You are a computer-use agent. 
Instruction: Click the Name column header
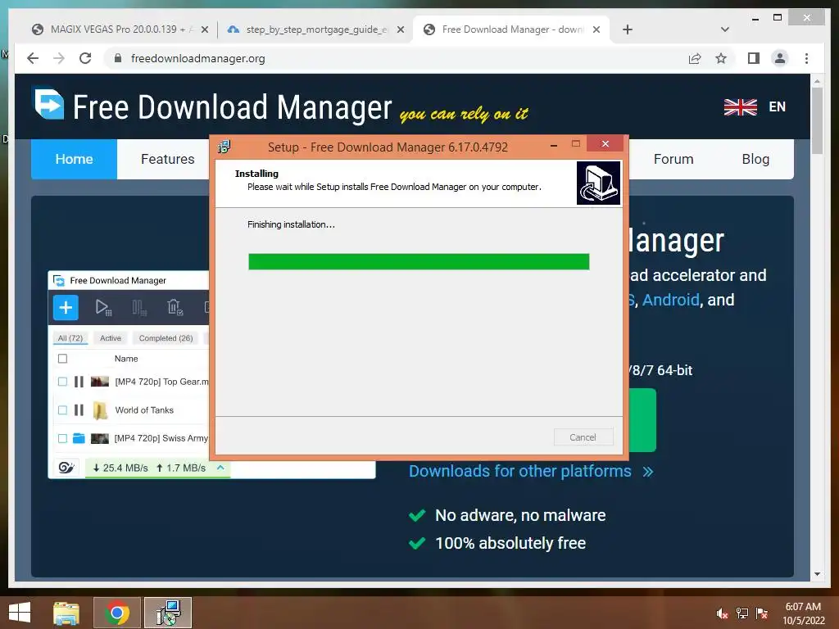click(x=126, y=359)
